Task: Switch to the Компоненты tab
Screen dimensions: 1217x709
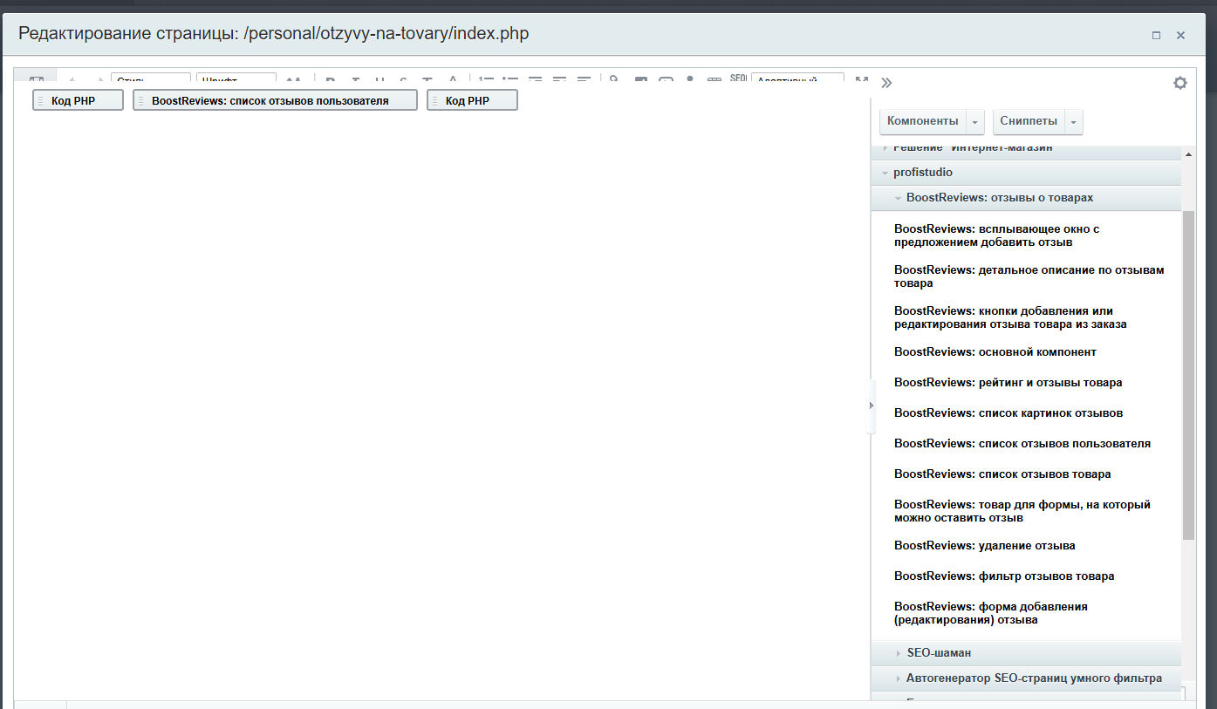Action: pos(922,121)
